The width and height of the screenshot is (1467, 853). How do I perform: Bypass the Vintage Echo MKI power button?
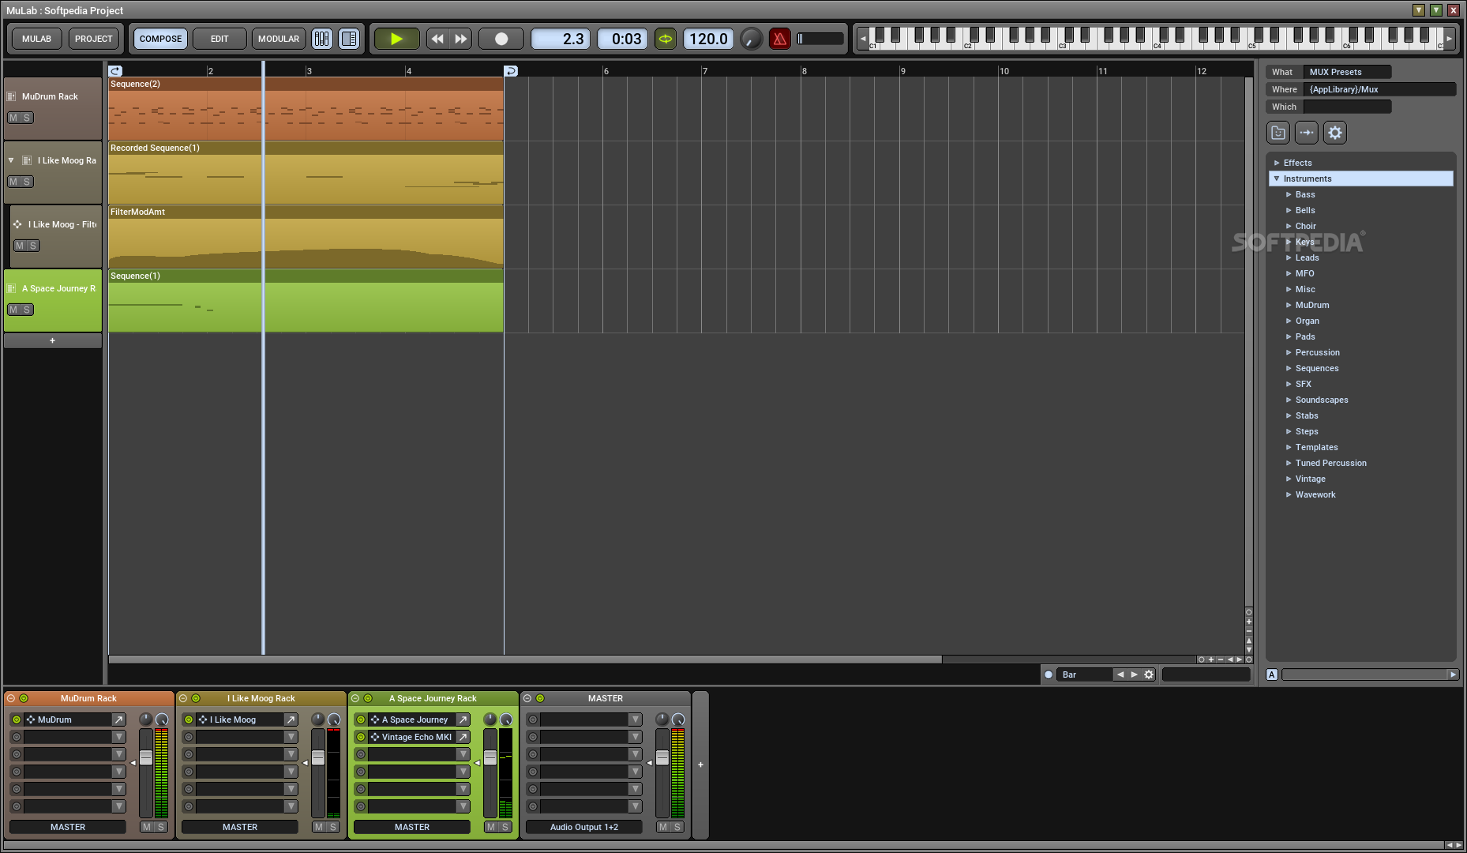click(361, 737)
